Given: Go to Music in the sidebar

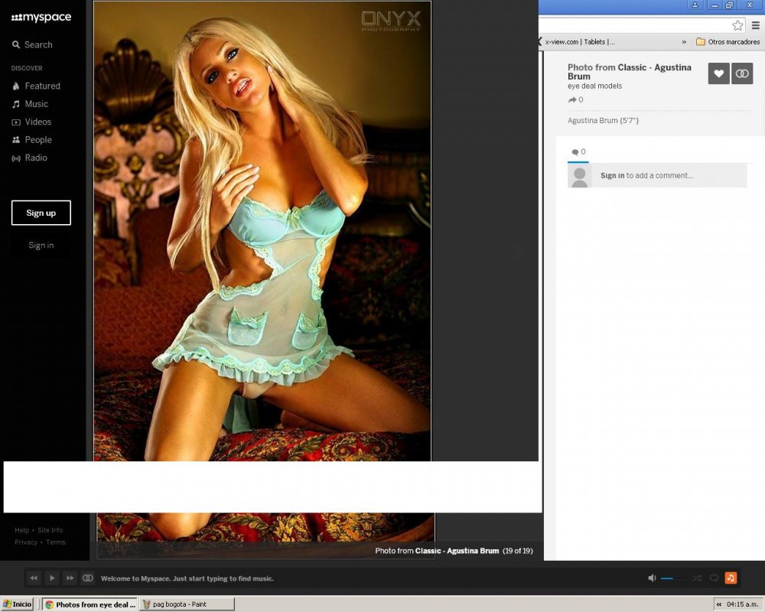Looking at the screenshot, I should (x=36, y=104).
